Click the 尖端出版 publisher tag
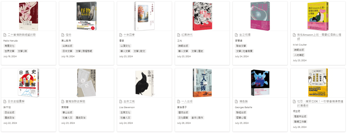This screenshot has height=133, width=347. tap(67, 46)
